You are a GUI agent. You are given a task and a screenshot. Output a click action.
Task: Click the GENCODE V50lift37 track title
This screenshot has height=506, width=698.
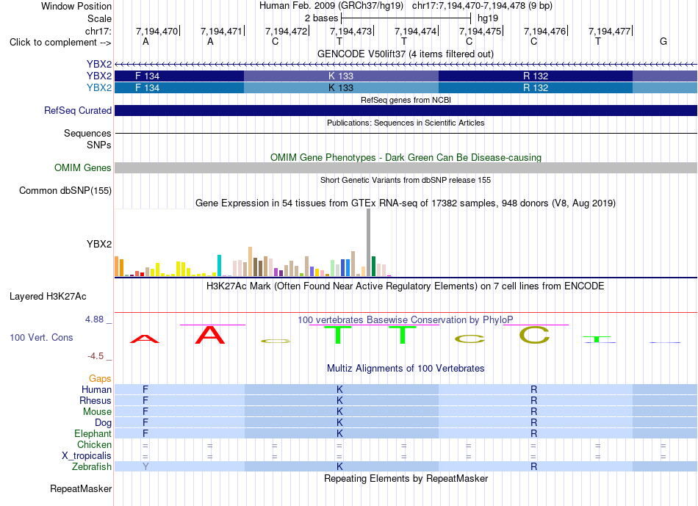tap(406, 54)
